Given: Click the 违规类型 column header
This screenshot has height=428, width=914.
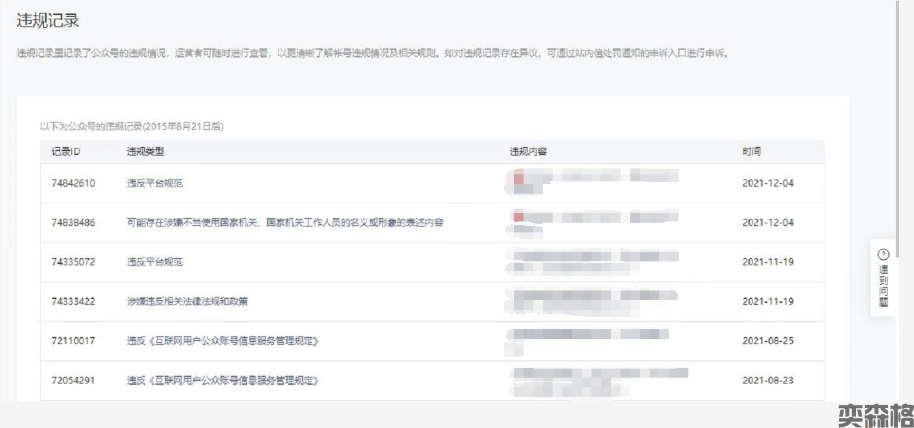Looking at the screenshot, I should 145,152.
